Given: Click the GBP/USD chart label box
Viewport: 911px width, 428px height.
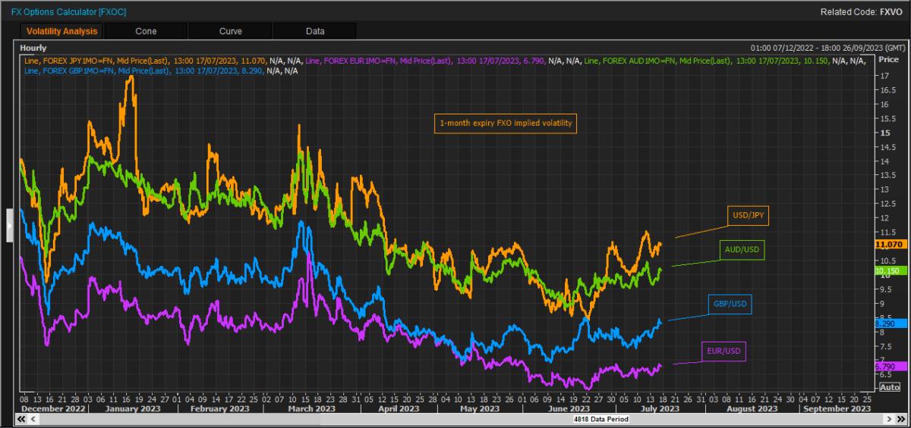Looking at the screenshot, I should pyautogui.click(x=729, y=304).
